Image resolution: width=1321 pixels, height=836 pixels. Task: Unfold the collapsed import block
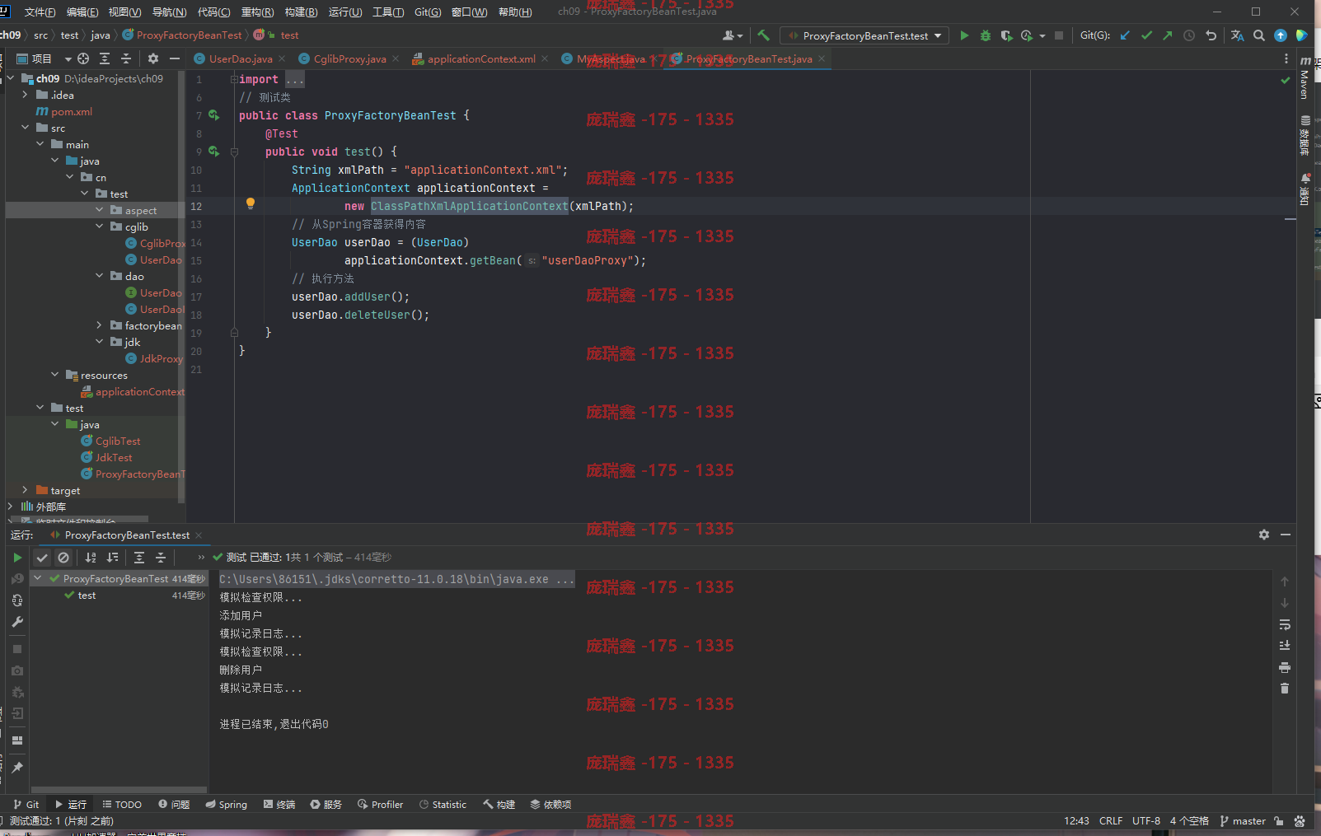pos(234,80)
